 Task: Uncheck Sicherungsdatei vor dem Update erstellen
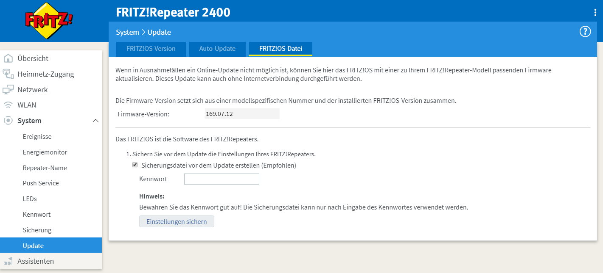pyautogui.click(x=135, y=165)
